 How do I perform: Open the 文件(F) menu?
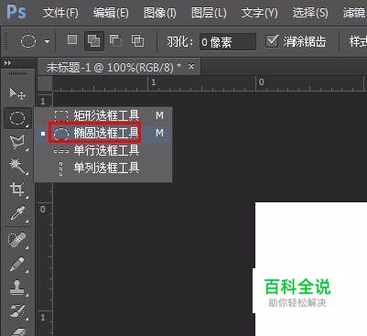60,13
